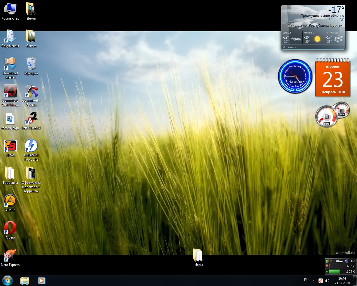Screen dimensions: 357x286
Task: Click the Left 4 Dead 2 shortcut
Action: coord(31,119)
